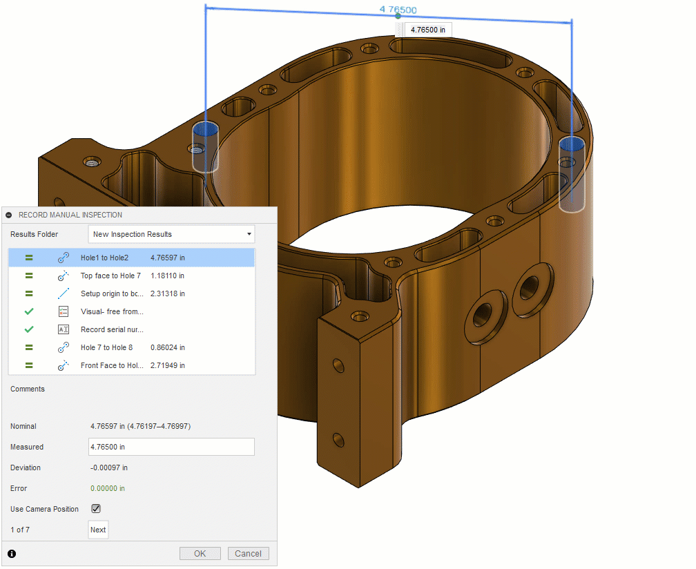Click the Measured value input field
Image resolution: width=696 pixels, height=569 pixels.
point(171,447)
